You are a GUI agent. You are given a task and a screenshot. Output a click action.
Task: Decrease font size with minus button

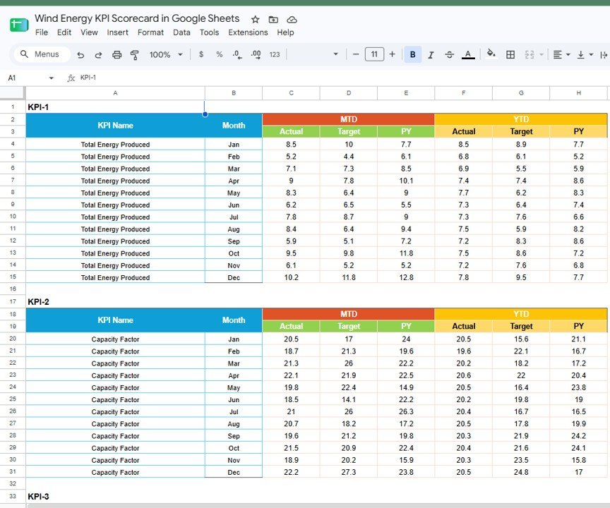coord(356,54)
